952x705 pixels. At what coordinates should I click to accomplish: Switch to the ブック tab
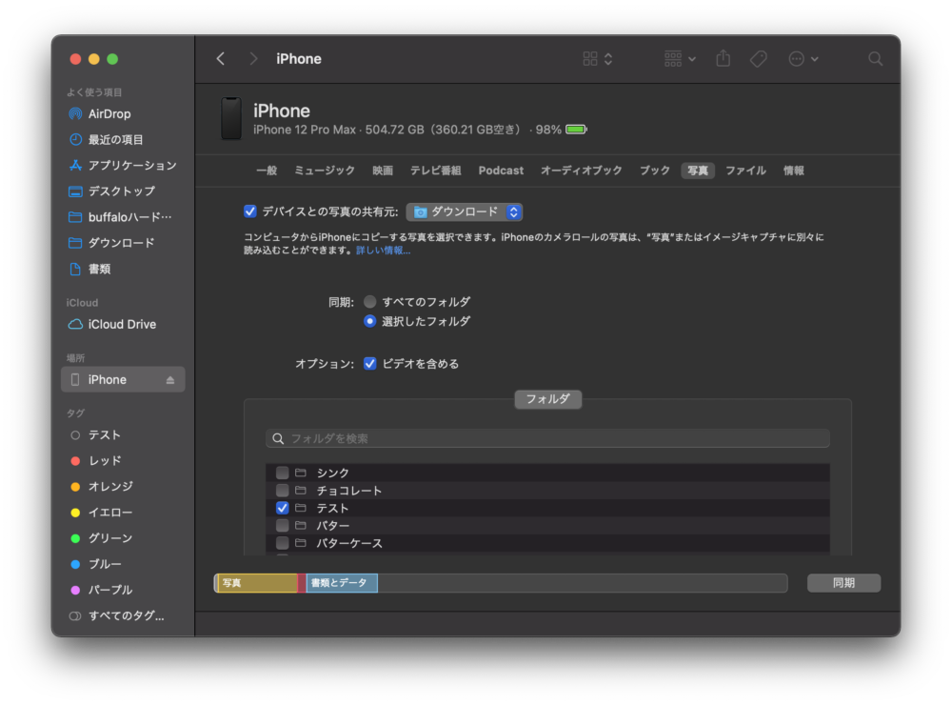coord(655,171)
